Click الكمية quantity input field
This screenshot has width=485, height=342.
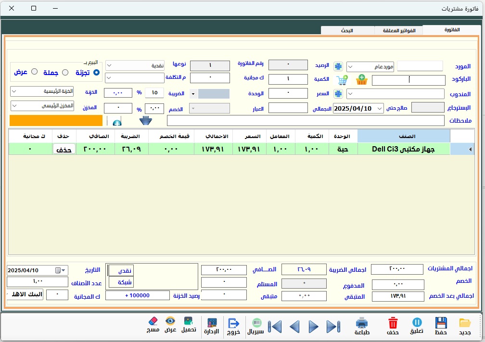288,79
